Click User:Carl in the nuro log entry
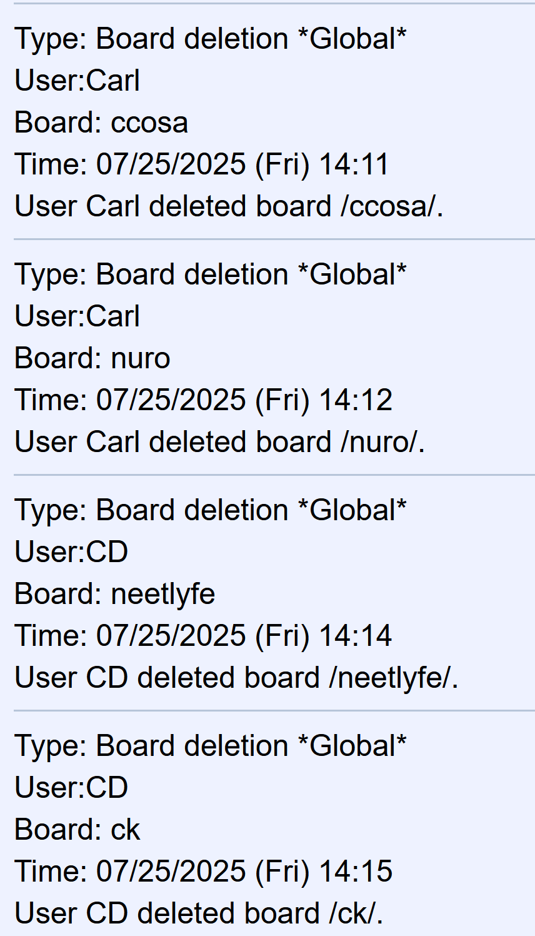535x936 pixels. 77,316
